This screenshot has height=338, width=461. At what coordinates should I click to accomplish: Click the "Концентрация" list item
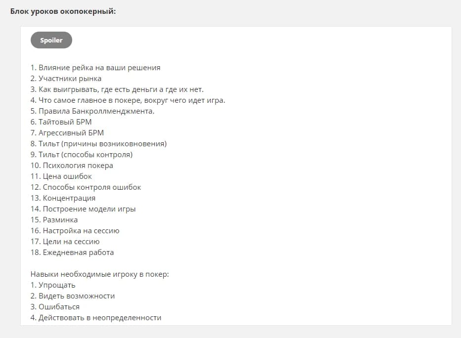tap(63, 198)
